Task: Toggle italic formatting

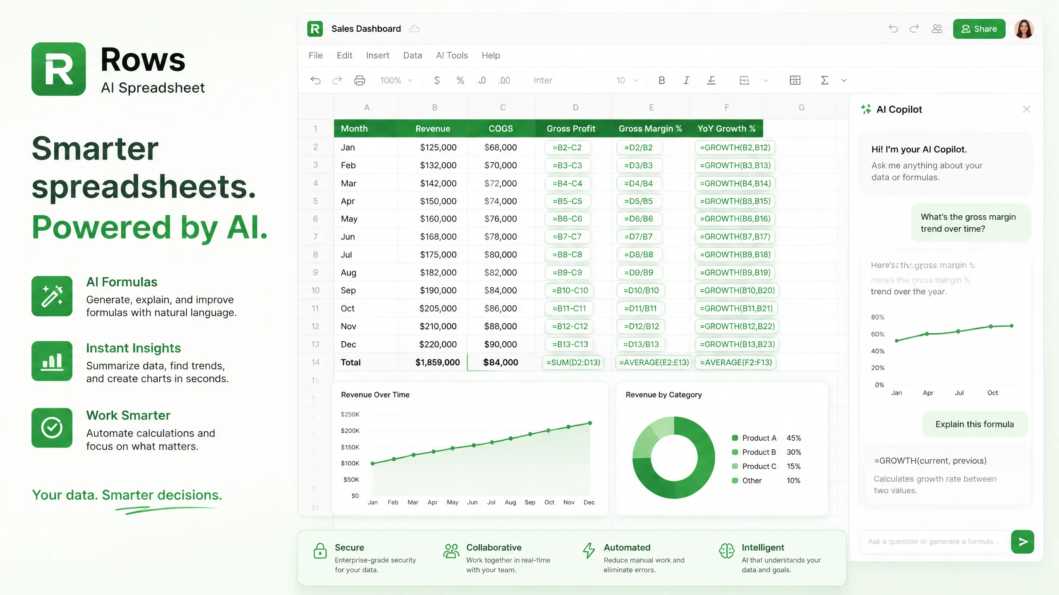Action: 686,80
